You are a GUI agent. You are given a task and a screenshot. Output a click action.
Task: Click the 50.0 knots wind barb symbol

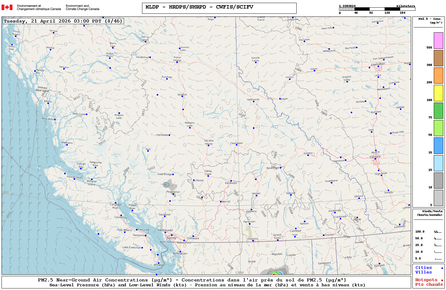438,238
